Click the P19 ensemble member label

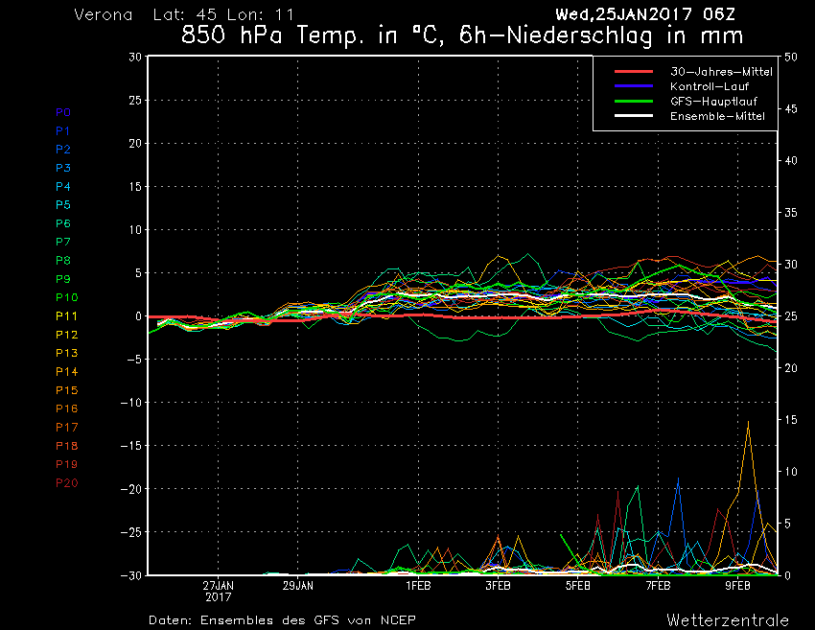(66, 464)
